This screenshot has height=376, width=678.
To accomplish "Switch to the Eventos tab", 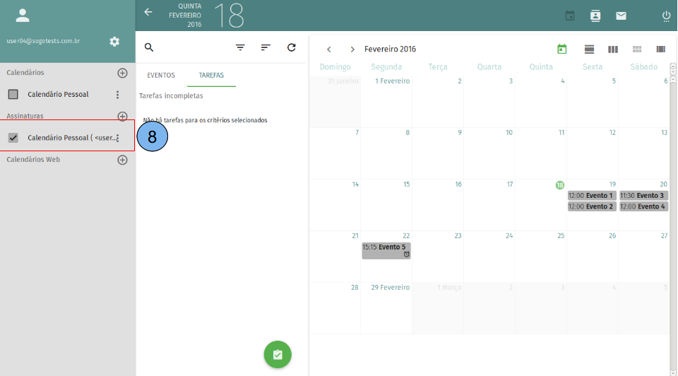I will (161, 75).
